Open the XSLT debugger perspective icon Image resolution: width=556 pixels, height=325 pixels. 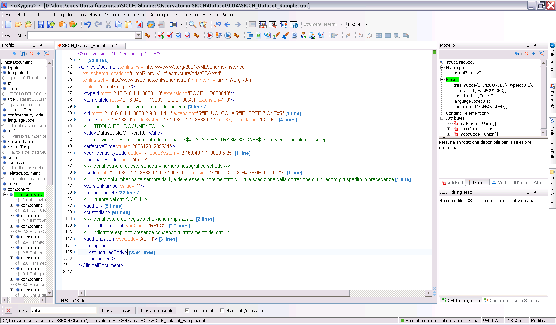tap(262, 24)
